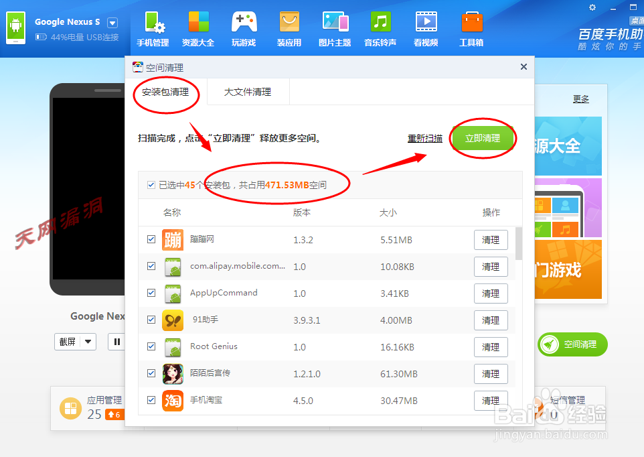Click the Android device icon at top left
This screenshot has width=644, height=457.
point(15,28)
